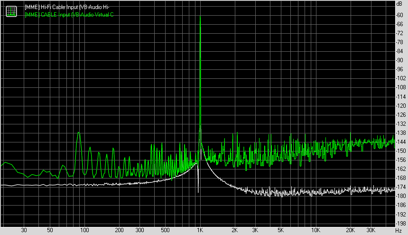
Task: Click the -186 dB axis label
Action: 401,205
